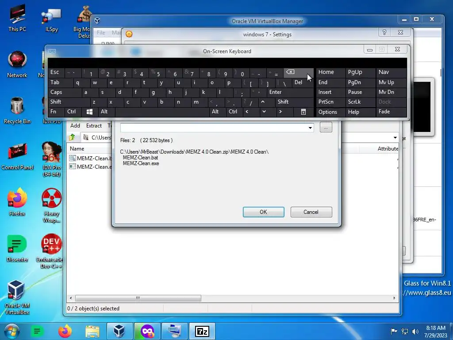The height and width of the screenshot is (340, 453).
Task: Open 7-Zip Add toolbar command
Action: 75,126
